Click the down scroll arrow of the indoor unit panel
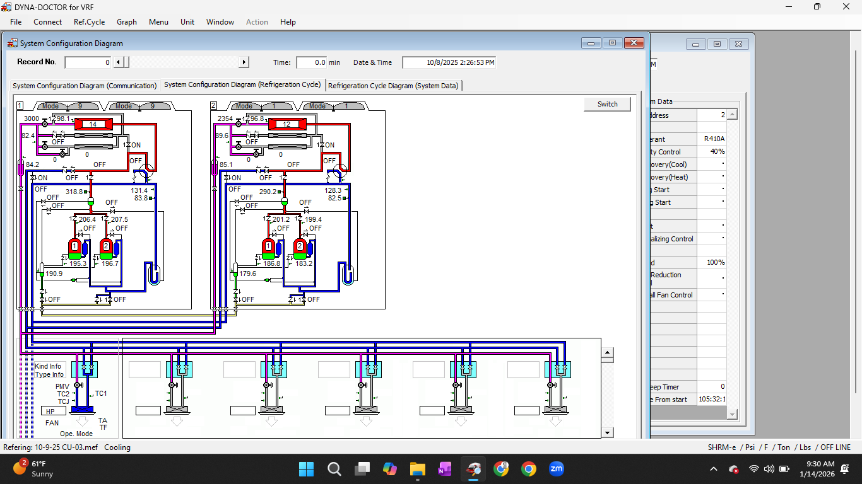The height and width of the screenshot is (484, 862). tap(608, 432)
